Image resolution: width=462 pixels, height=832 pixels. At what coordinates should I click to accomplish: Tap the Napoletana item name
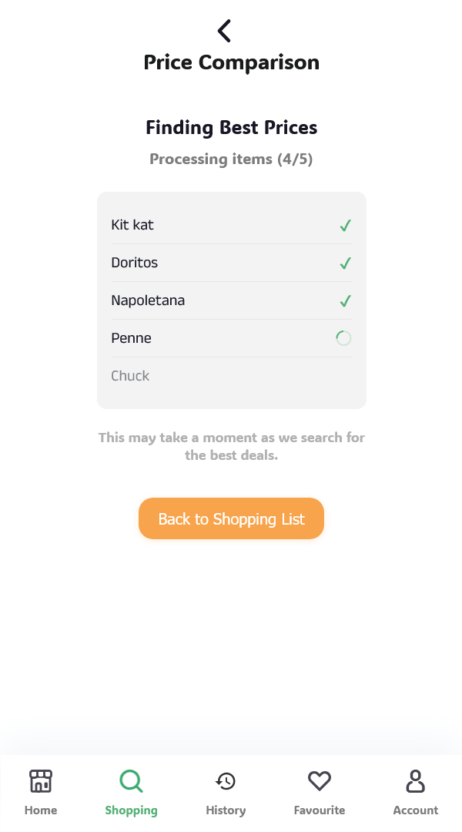click(148, 300)
